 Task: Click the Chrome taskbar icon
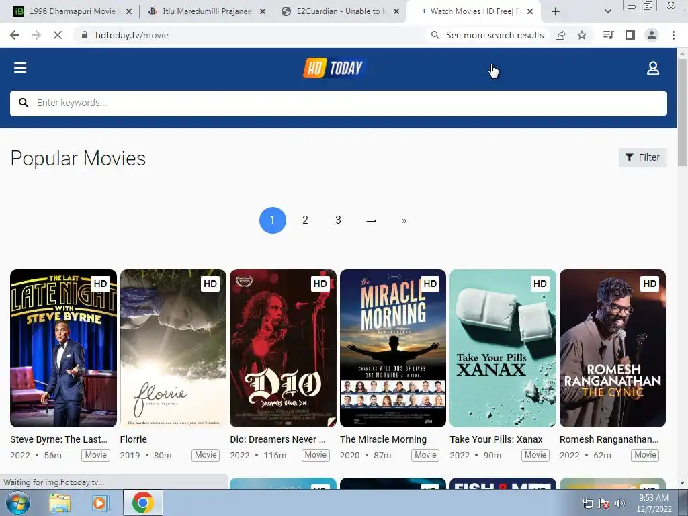(x=142, y=503)
